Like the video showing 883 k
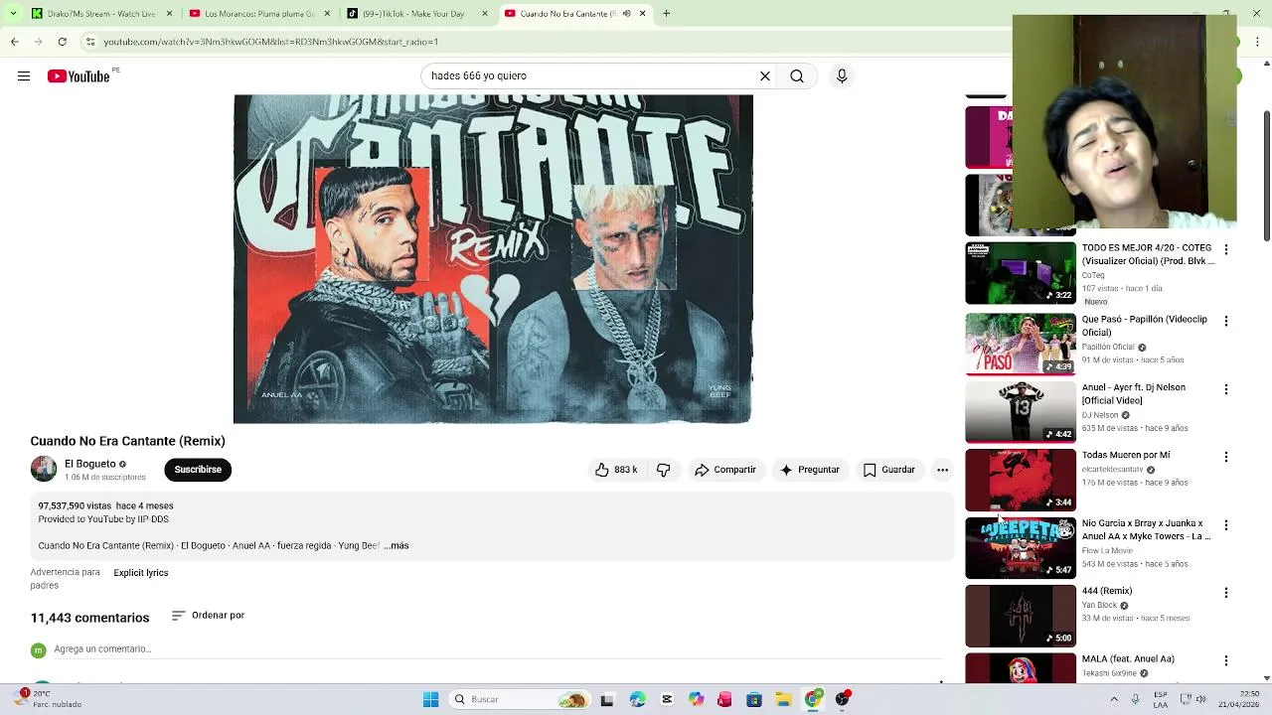This screenshot has width=1272, height=715. tap(616, 470)
